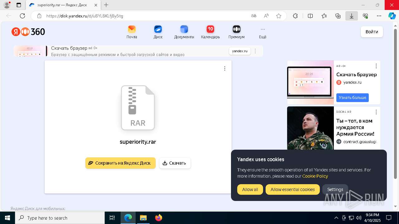The height and width of the screenshot is (224, 399).
Task: Add page to favorites star
Action: [x=279, y=16]
